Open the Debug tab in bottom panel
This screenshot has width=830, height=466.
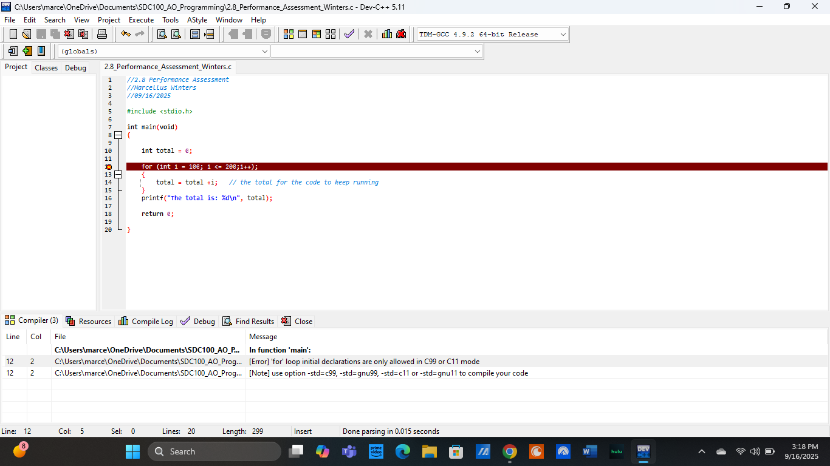(x=198, y=322)
